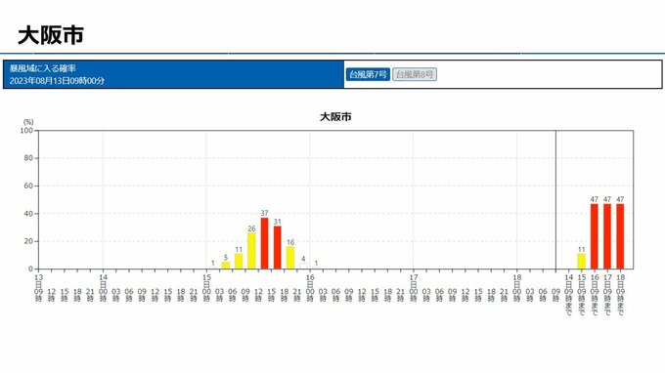
Task: Click the chart title 大阪市
Action: (335, 117)
